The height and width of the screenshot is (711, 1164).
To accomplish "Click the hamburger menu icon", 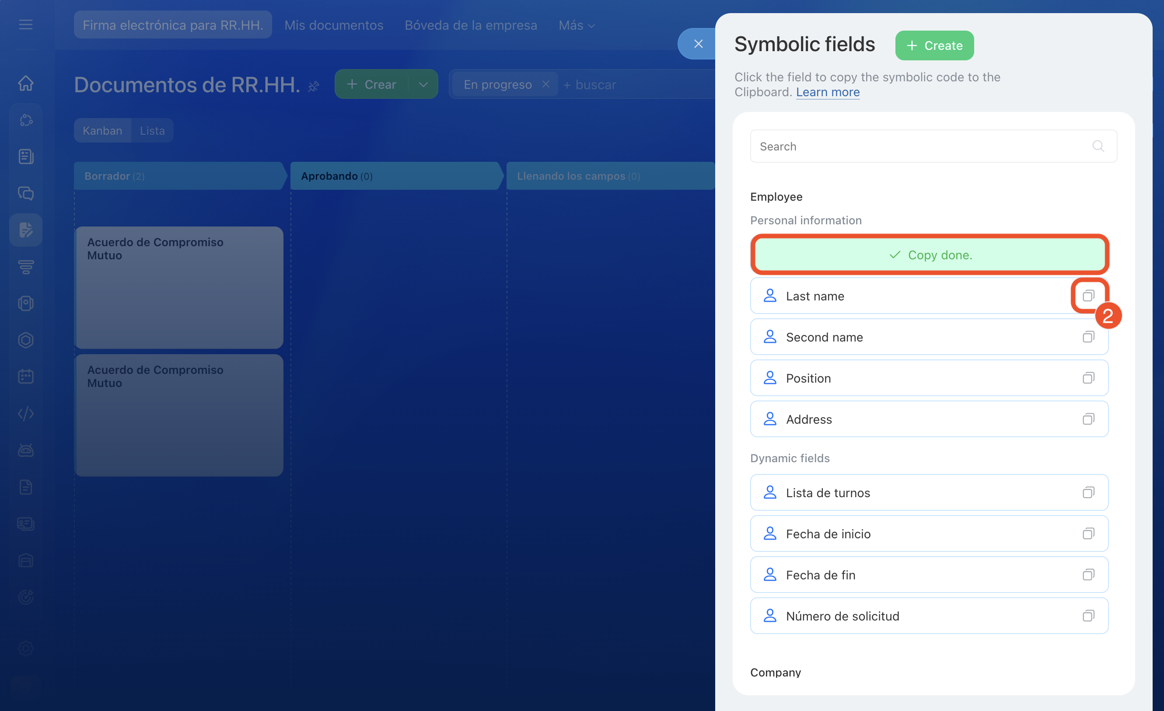I will (26, 24).
